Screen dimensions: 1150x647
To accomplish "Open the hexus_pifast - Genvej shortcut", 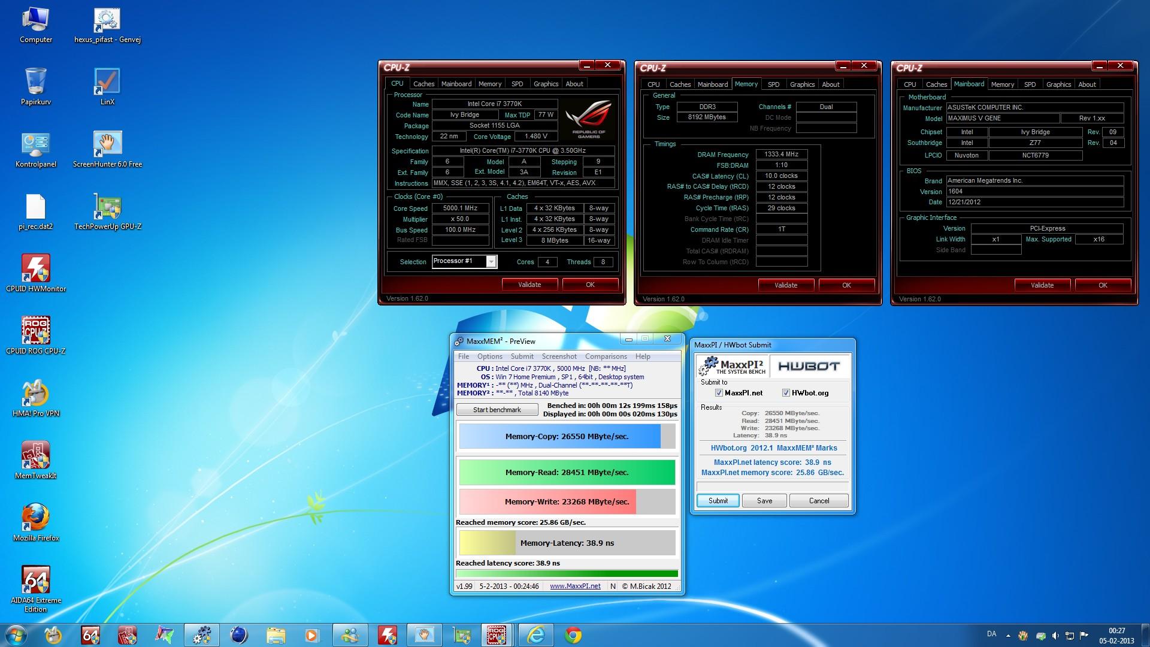I will click(107, 25).
